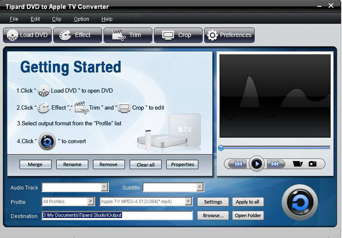Viewport: 342px width, 238px height.
Task: Click the Effect palette icon in step 2
Action: (x=43, y=108)
